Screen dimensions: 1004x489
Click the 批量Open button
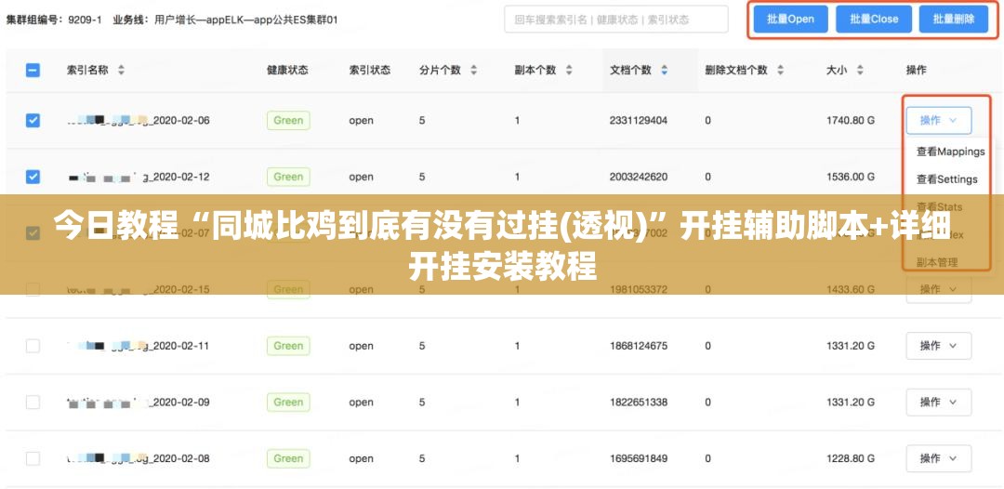(x=791, y=20)
